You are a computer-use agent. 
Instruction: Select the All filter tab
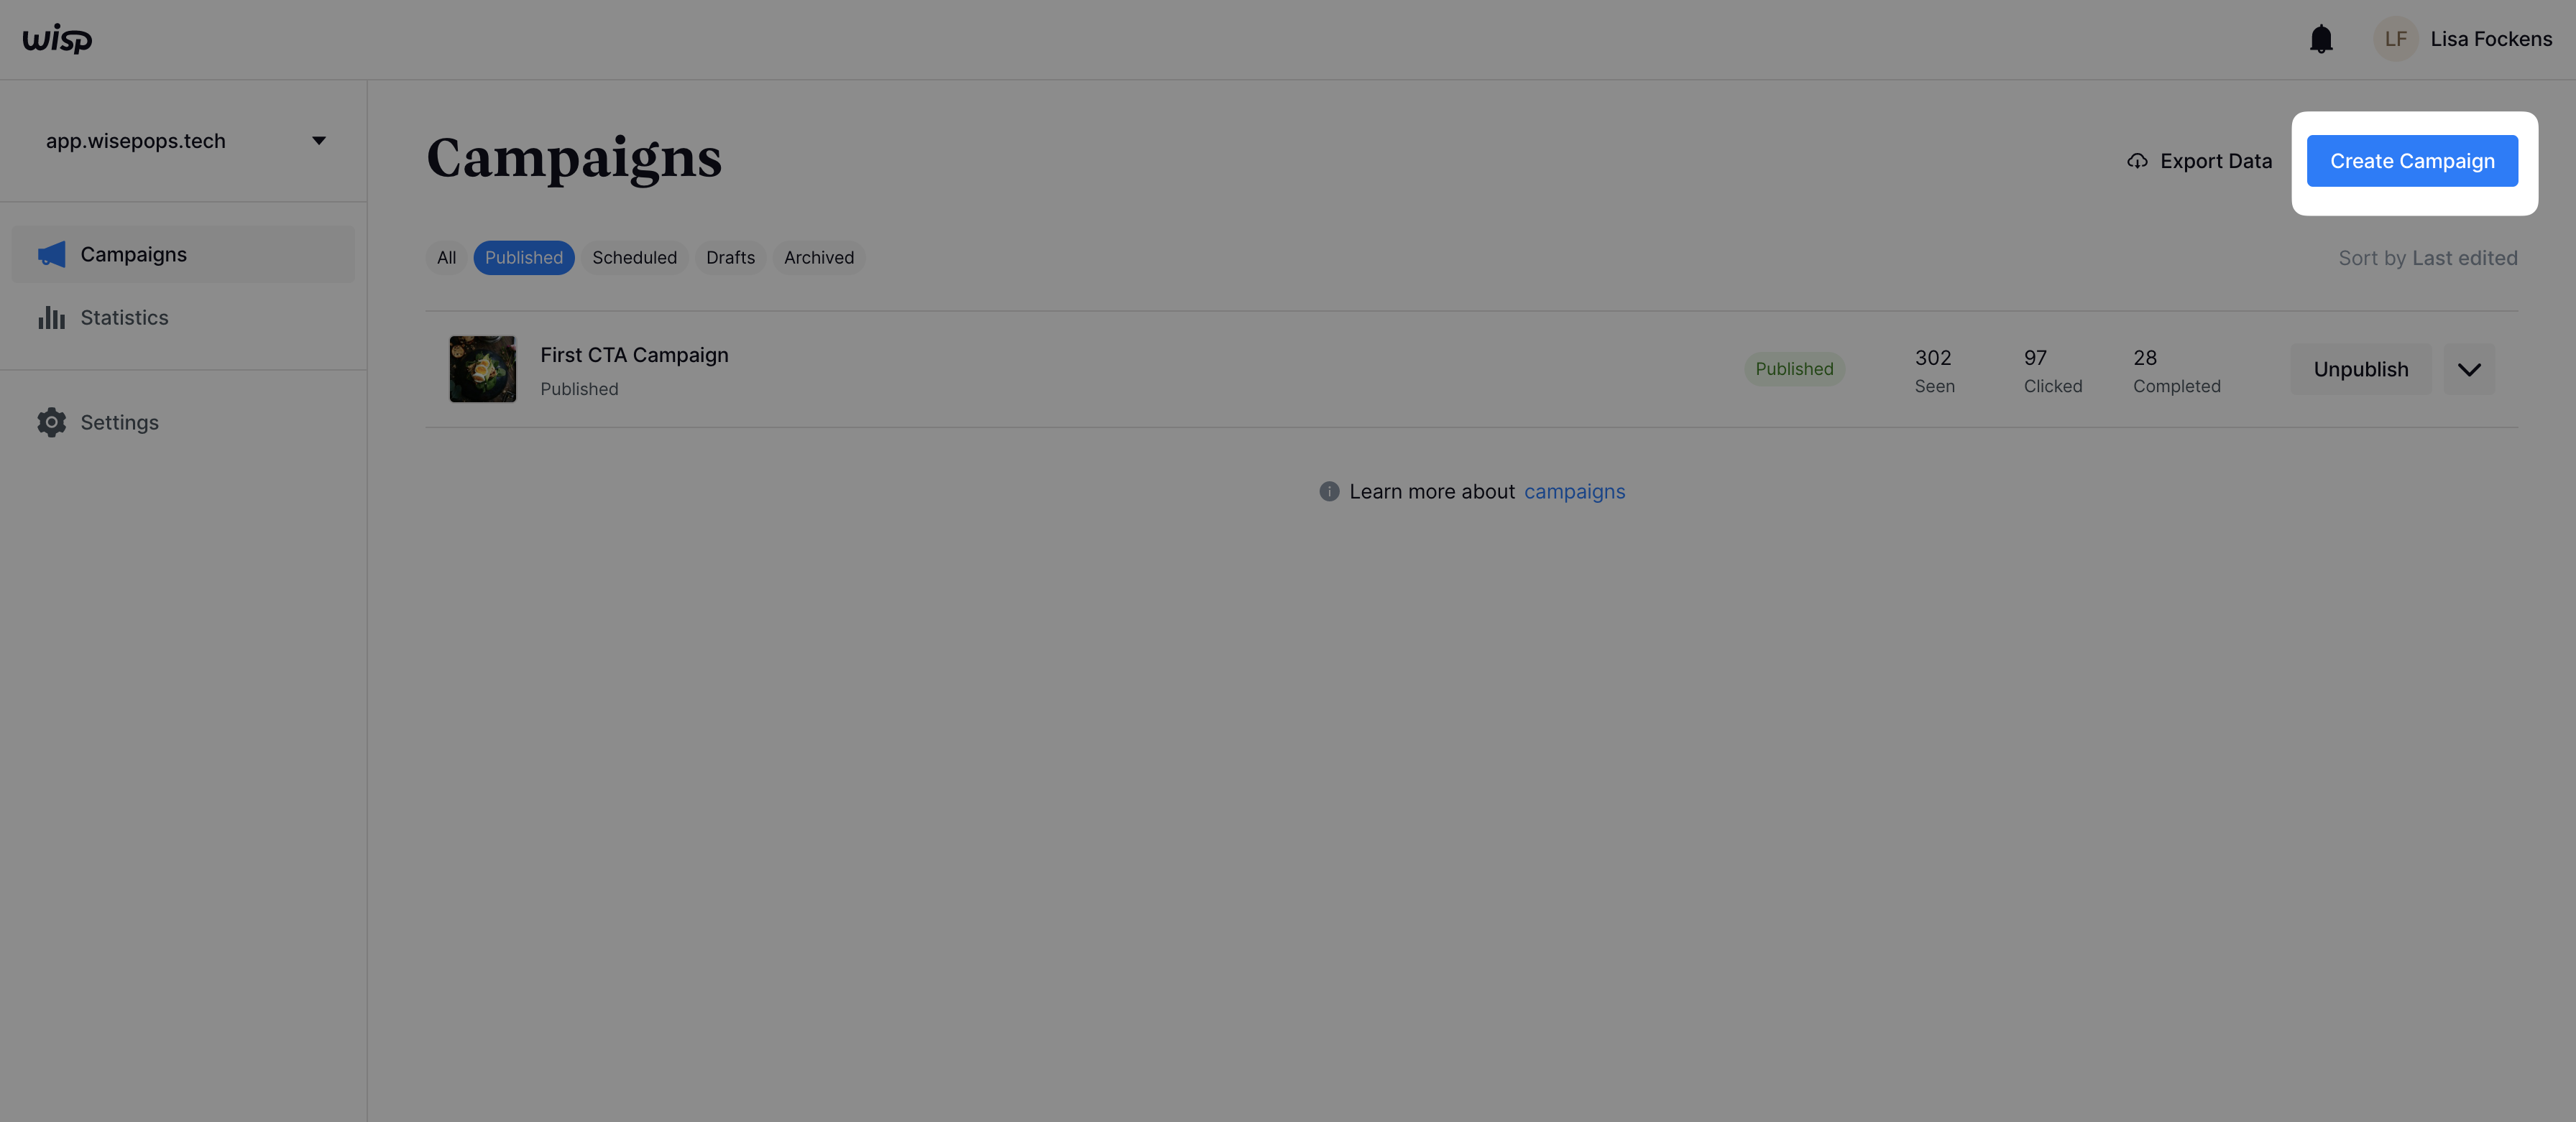point(446,258)
